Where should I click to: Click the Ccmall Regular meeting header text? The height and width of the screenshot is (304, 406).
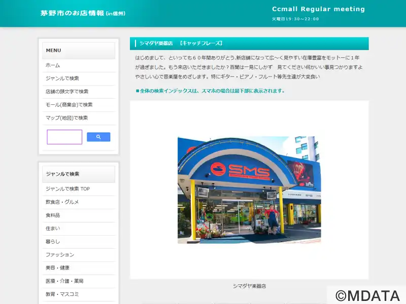click(x=318, y=9)
